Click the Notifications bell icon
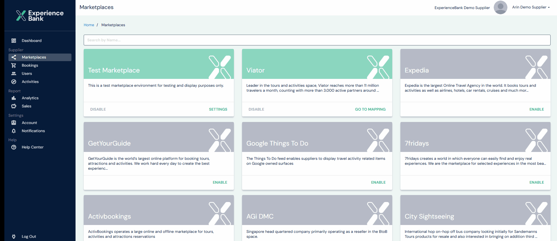This screenshot has height=241, width=557. point(14,131)
